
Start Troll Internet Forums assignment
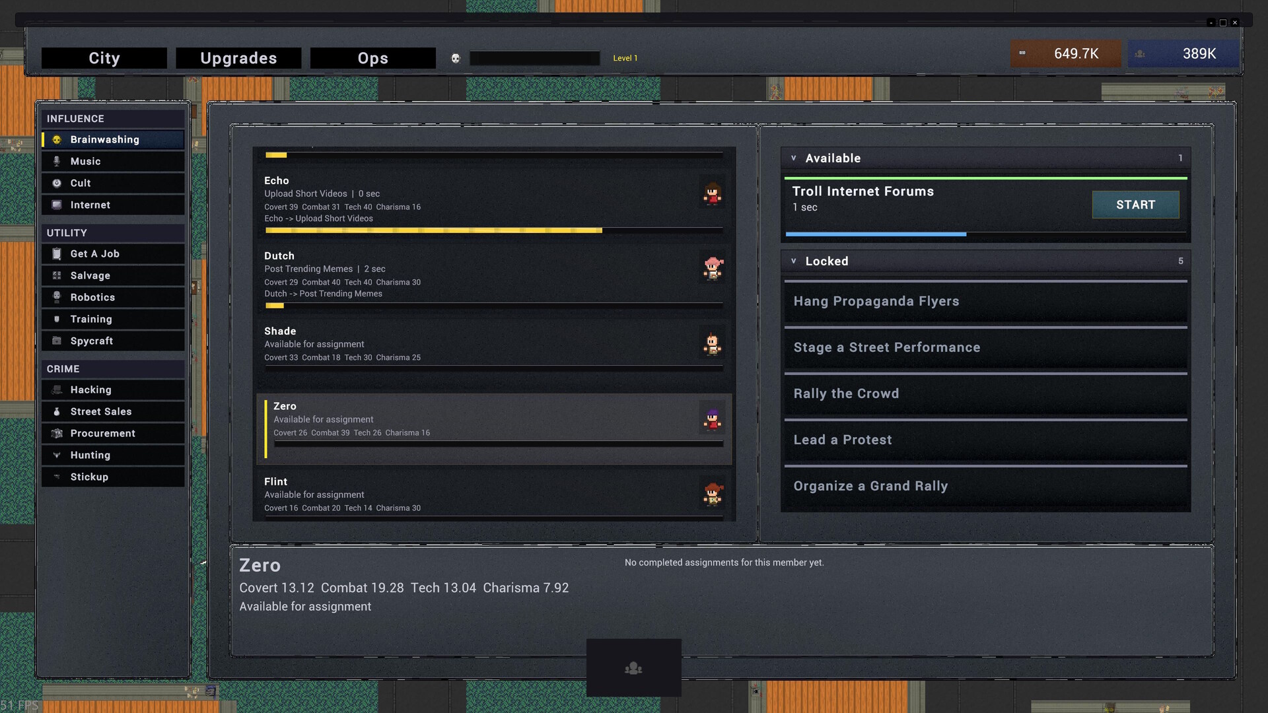(1135, 205)
